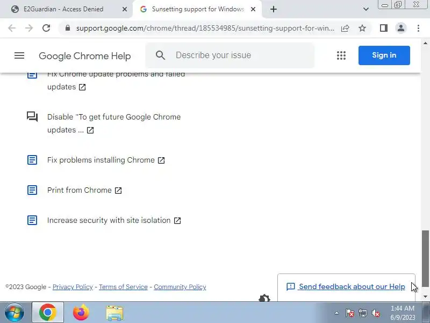Open Fix problems installing Chrome article
Viewport: 430px width, 323px height.
[x=101, y=160]
